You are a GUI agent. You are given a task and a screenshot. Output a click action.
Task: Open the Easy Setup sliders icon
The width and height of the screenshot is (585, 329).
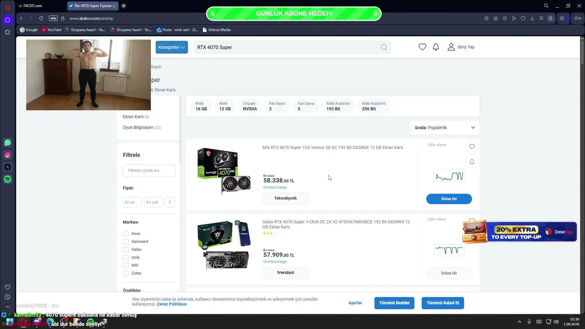click(542, 18)
